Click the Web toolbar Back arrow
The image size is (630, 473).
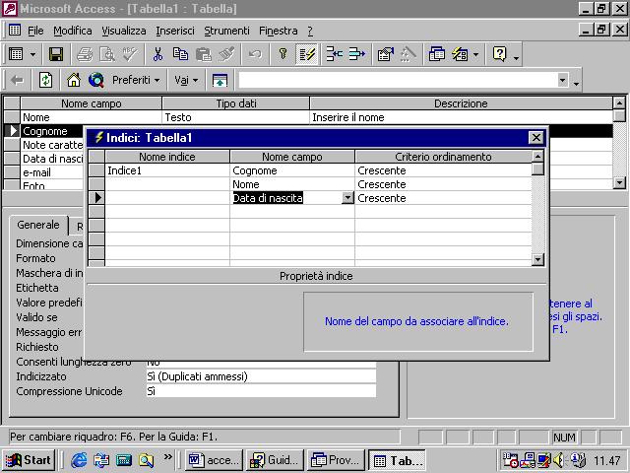click(x=17, y=80)
